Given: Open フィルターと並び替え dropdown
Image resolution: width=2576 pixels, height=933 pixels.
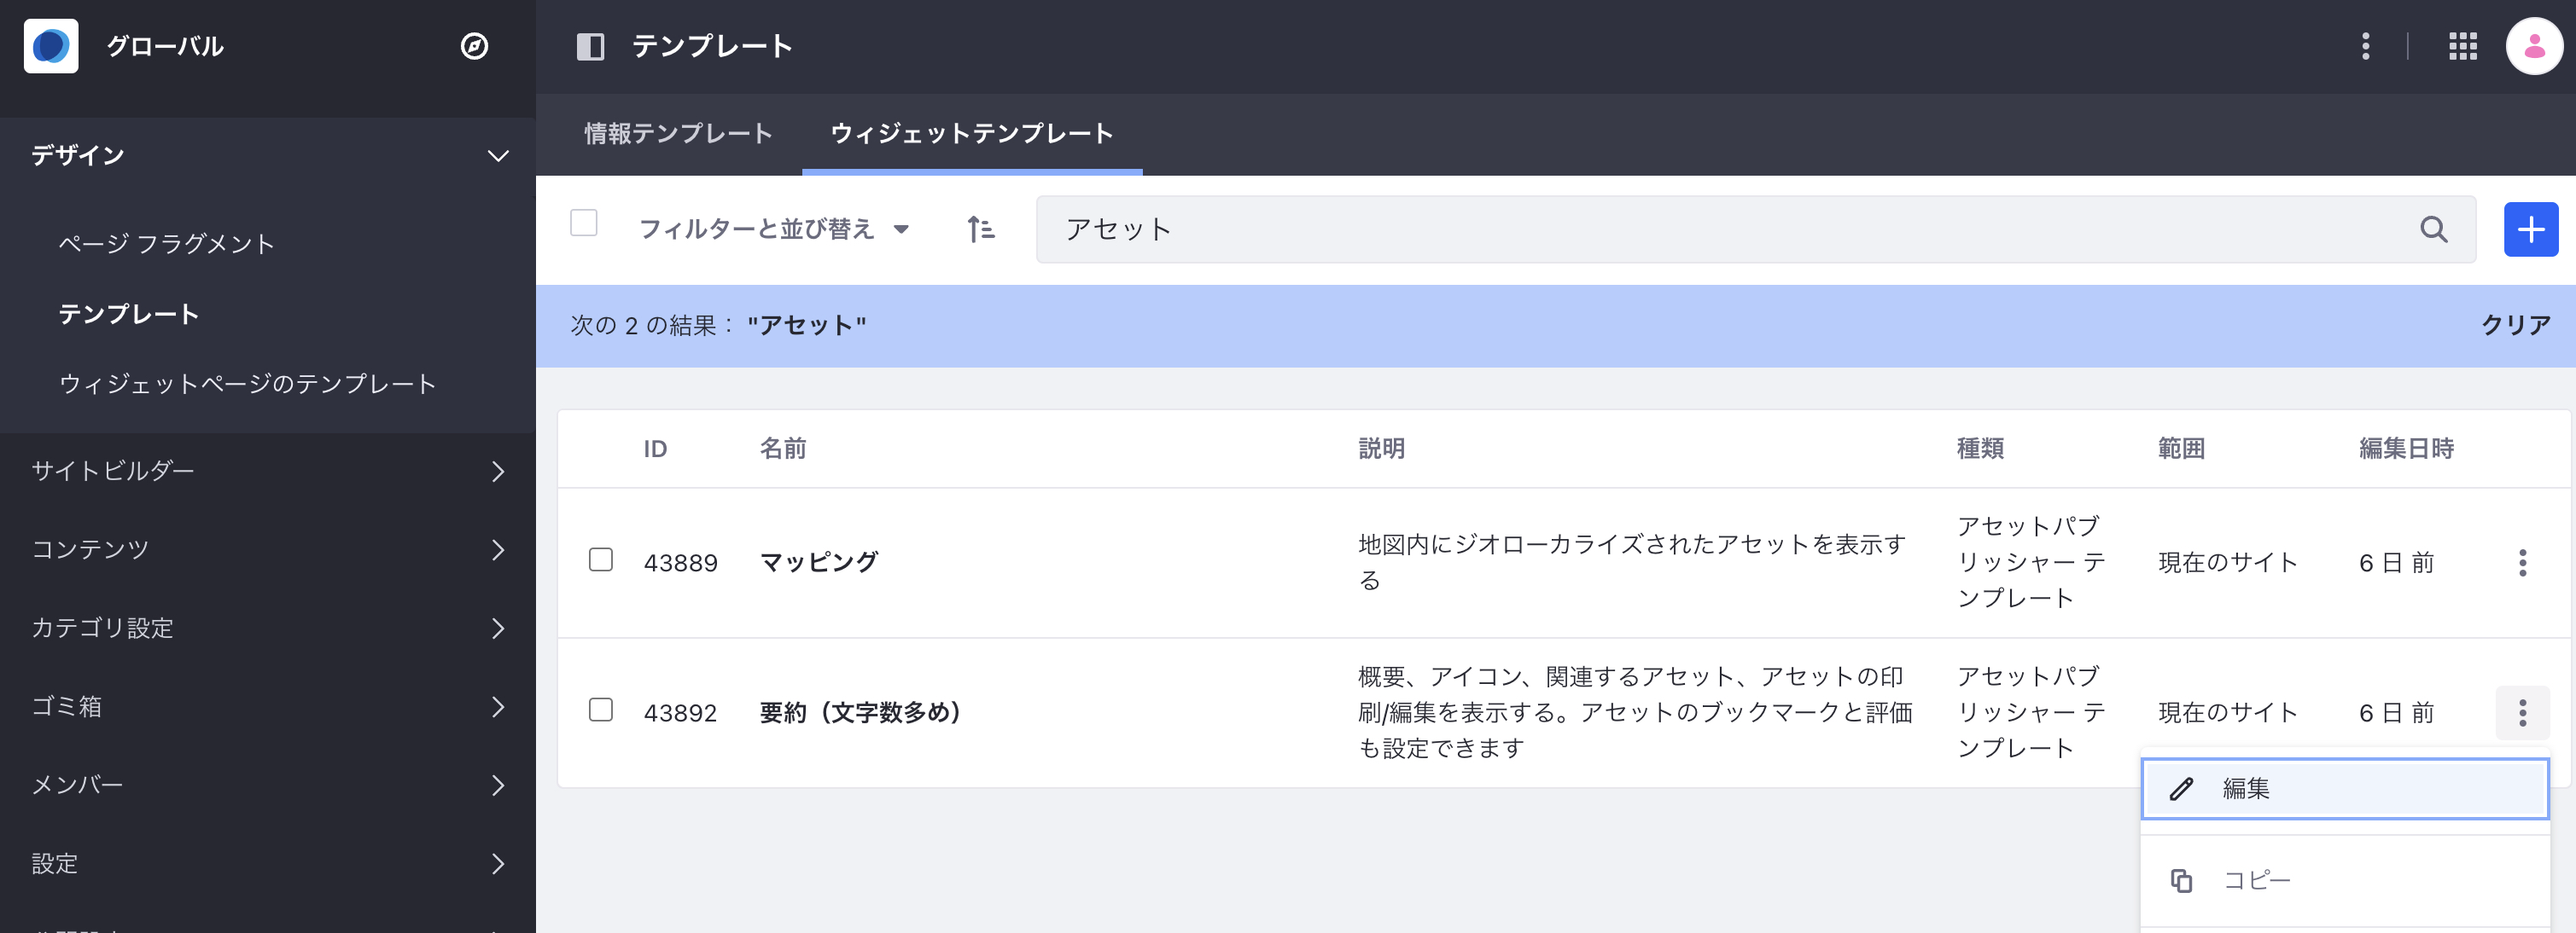Looking at the screenshot, I should click(773, 229).
